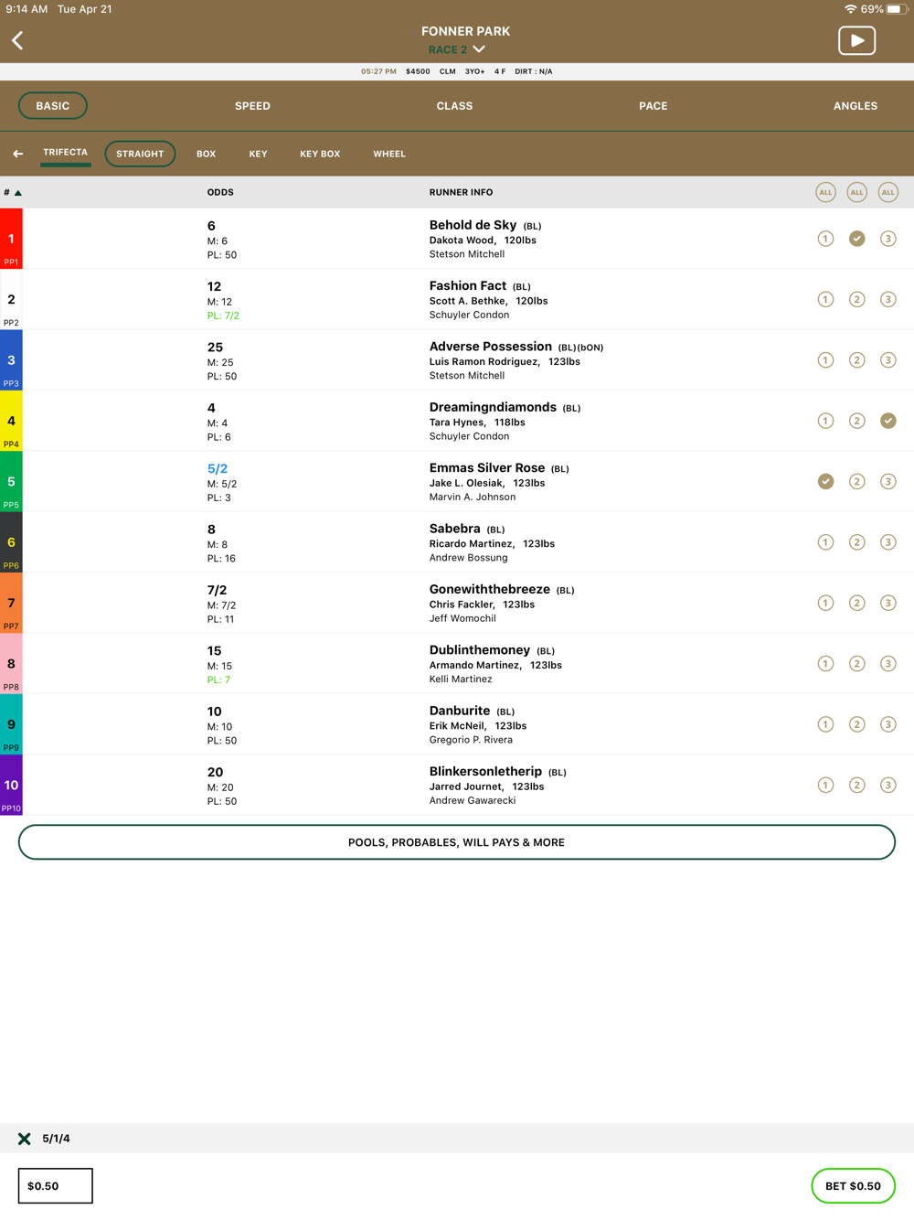
Task: Pick Sabebra for 3rd place
Action: [x=887, y=542]
